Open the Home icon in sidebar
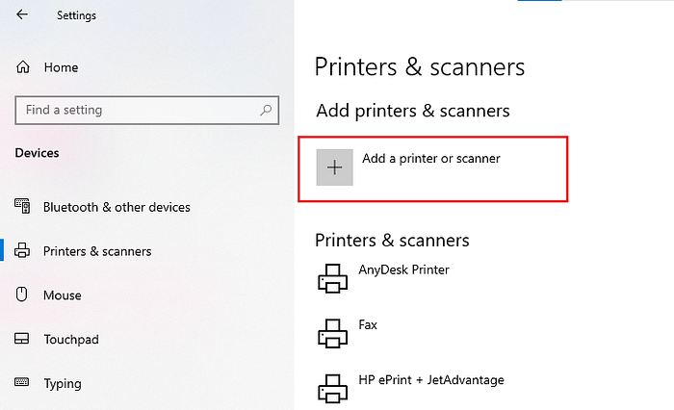This screenshot has width=674, height=410. click(x=23, y=67)
